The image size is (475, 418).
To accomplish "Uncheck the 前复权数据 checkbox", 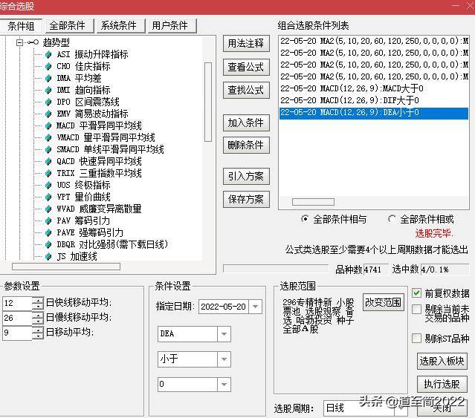I will 416,293.
